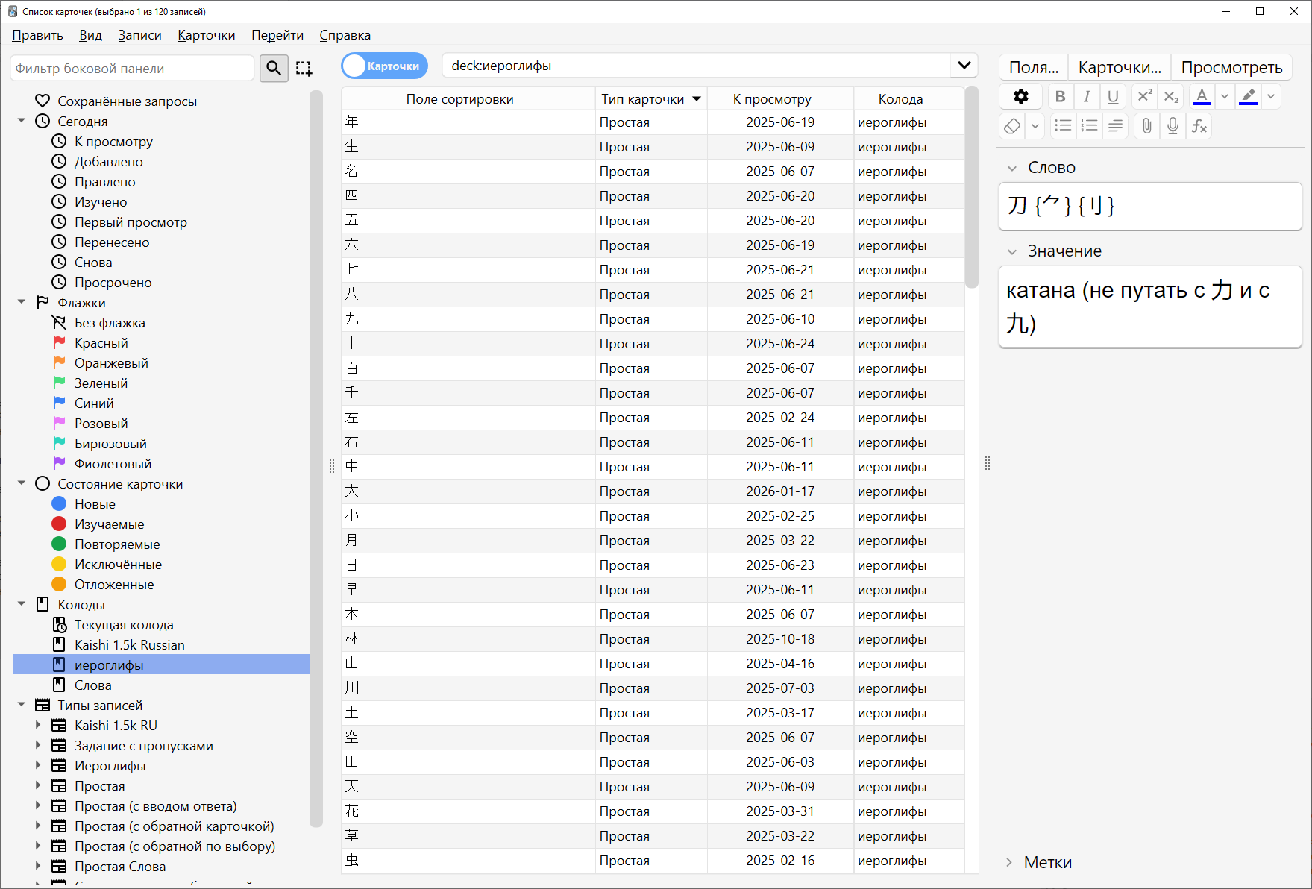Screen dimensions: 1312x889
Task: Toggle italic text formatting
Action: (x=1087, y=96)
